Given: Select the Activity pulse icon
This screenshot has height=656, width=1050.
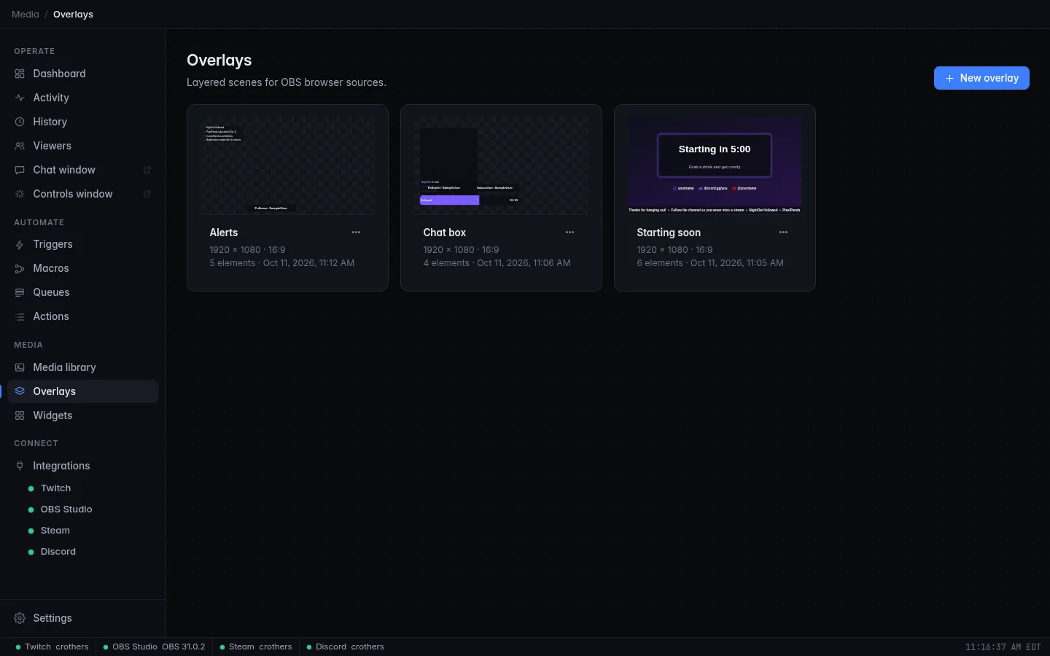Looking at the screenshot, I should (20, 98).
